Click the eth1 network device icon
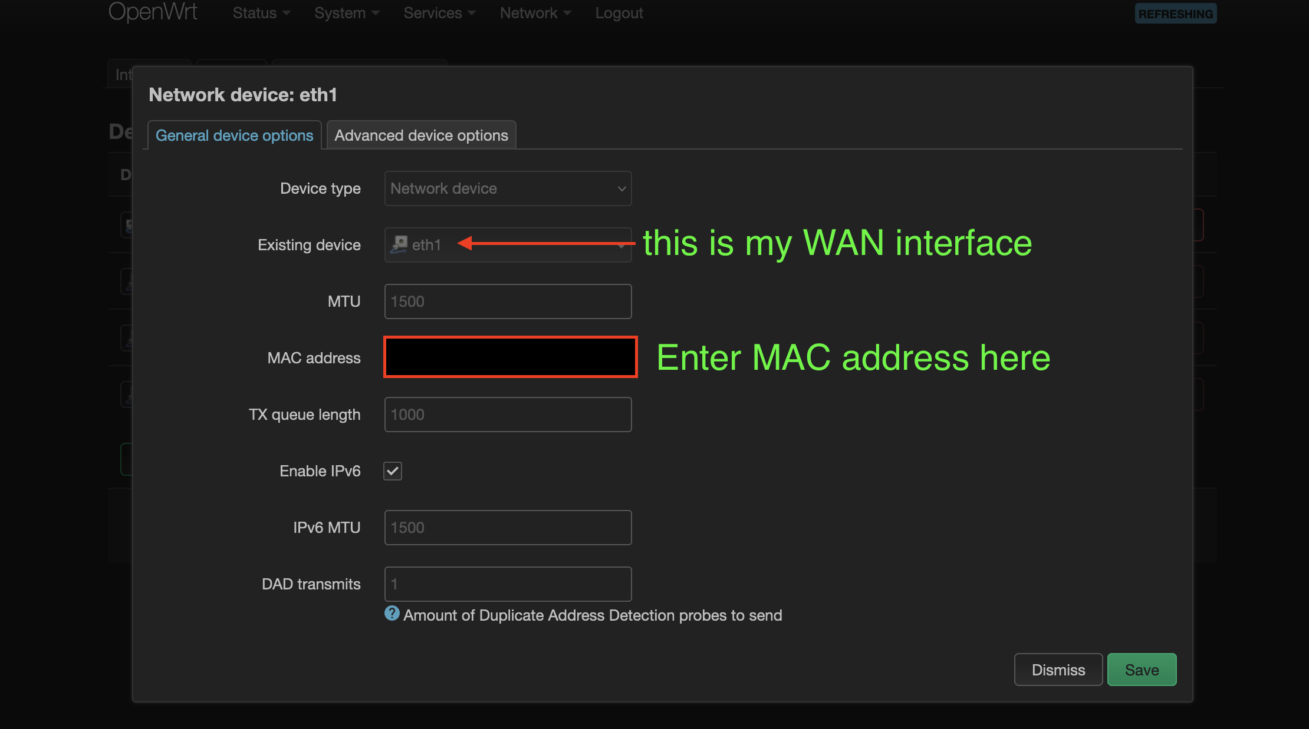 point(400,244)
